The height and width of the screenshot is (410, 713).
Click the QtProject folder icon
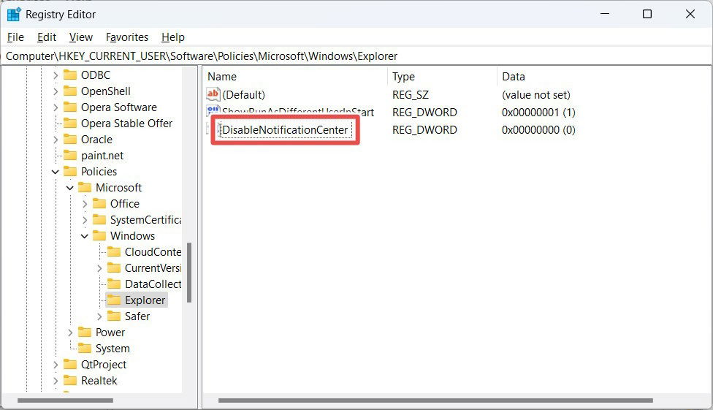click(x=70, y=365)
